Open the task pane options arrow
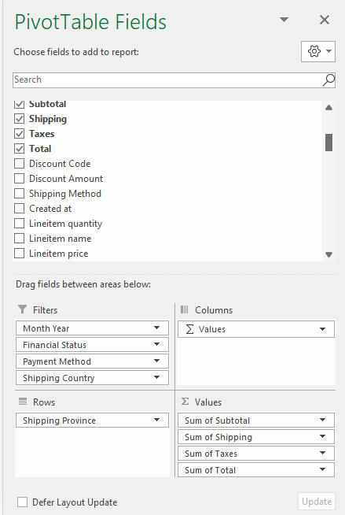Screen dimensions: 345x515 pyautogui.click(x=284, y=20)
